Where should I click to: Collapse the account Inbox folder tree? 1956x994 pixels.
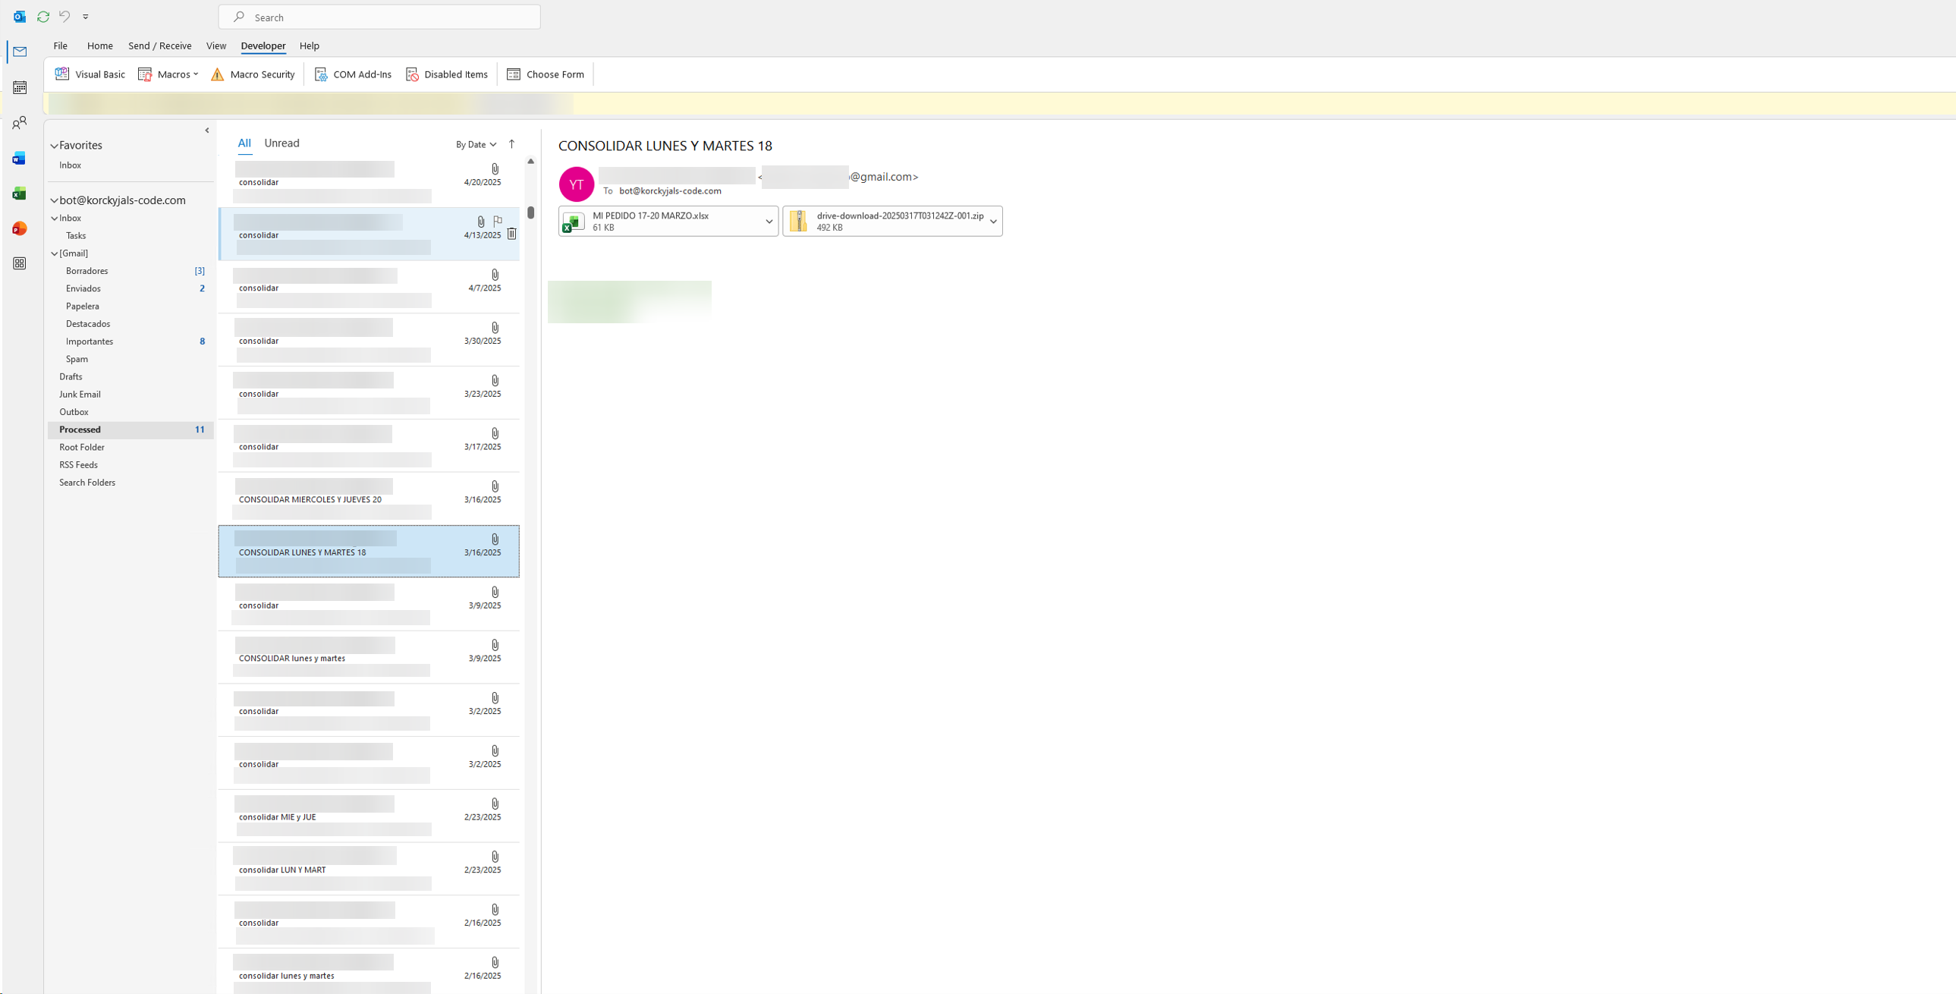point(55,219)
